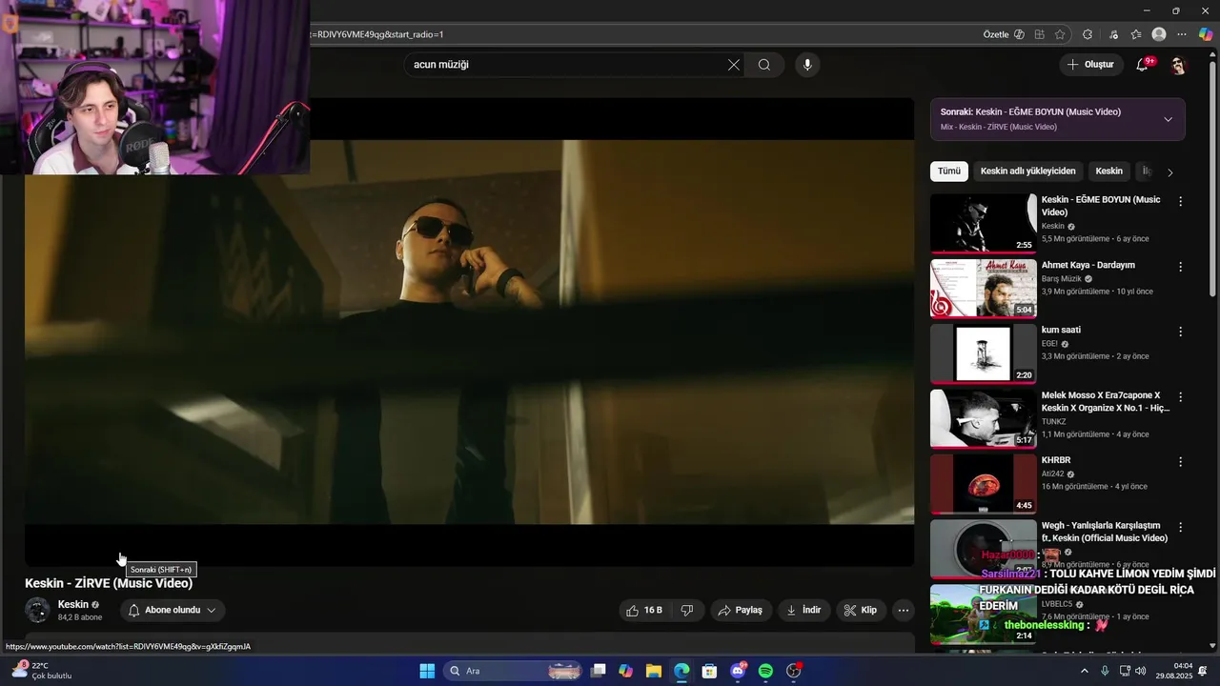This screenshot has width=1220, height=686.
Task: Expand the Sonraki mix playlist panel
Action: click(x=1168, y=119)
